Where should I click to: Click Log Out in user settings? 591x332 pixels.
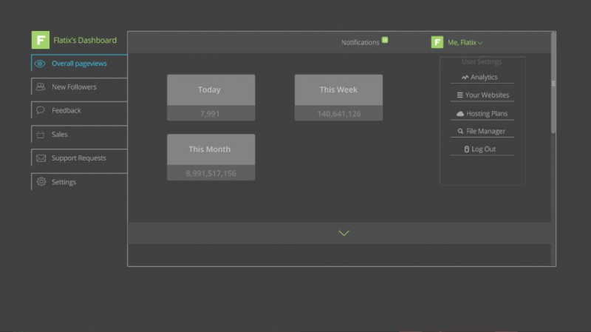pyautogui.click(x=482, y=149)
